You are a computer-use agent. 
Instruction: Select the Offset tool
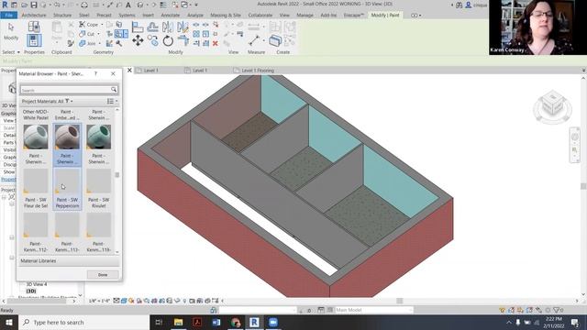(x=152, y=27)
